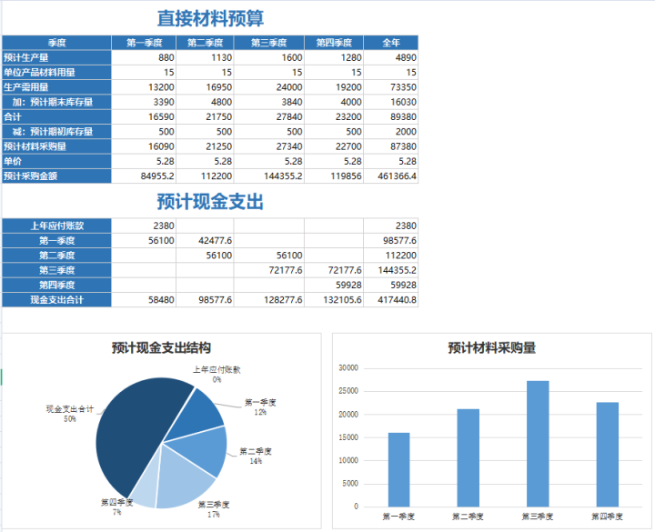Image resolution: width=655 pixels, height=532 pixels.
Task: Select the 单位产品材料用量 row label
Action: [x=56, y=72]
